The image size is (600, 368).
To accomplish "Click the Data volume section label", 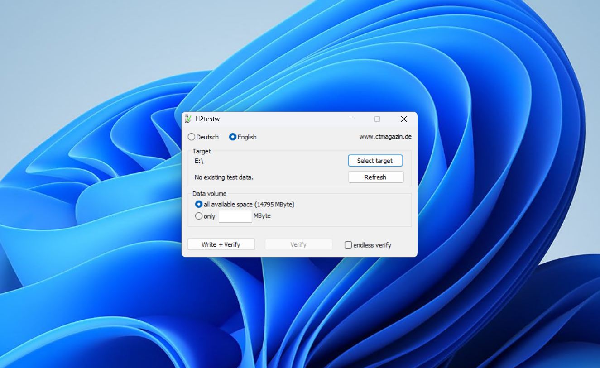I will click(x=210, y=193).
